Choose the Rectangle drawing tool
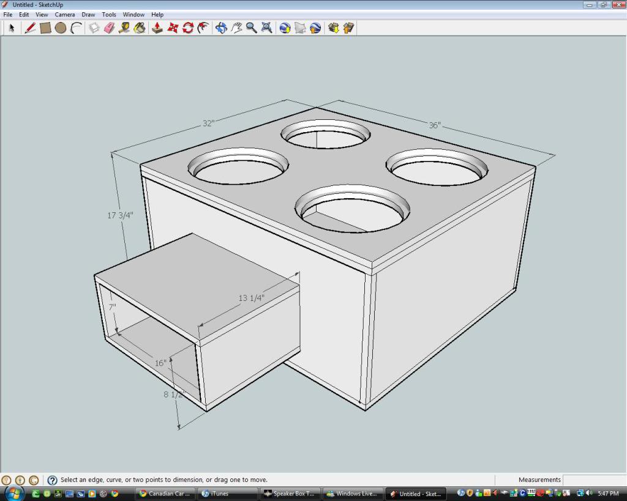The image size is (627, 501). click(45, 28)
